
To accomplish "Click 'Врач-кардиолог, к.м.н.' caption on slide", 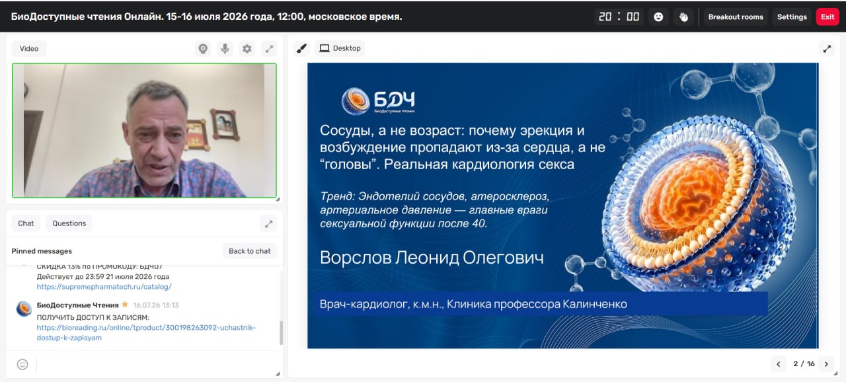I will coord(380,304).
